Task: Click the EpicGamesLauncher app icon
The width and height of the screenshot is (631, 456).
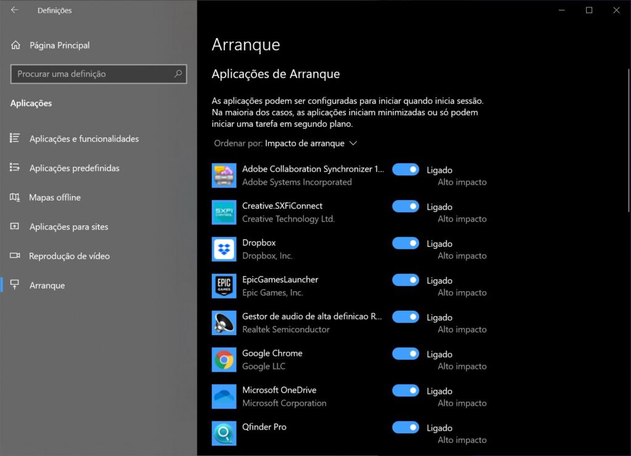Action: (224, 286)
